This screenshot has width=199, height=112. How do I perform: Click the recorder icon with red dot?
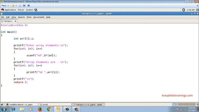tap(76, 109)
